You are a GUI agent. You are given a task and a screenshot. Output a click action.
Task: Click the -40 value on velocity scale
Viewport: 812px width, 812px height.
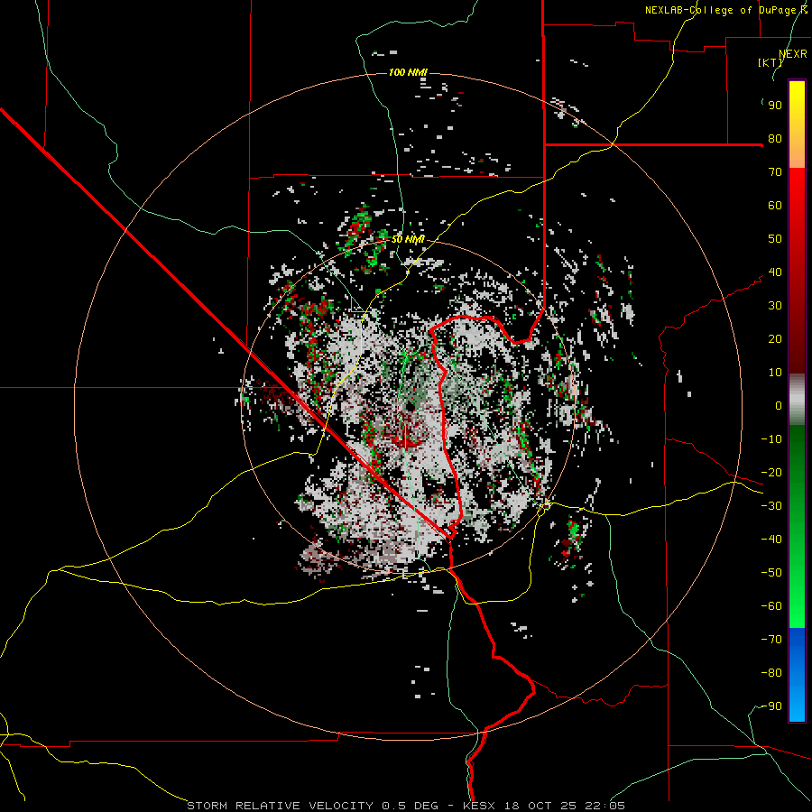(x=771, y=540)
